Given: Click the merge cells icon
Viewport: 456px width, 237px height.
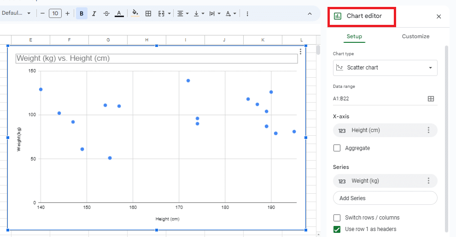Looking at the screenshot, I should point(161,14).
